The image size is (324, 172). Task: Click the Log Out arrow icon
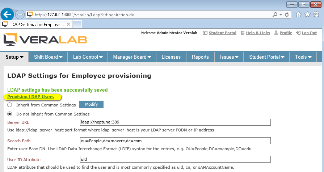(x=298, y=33)
